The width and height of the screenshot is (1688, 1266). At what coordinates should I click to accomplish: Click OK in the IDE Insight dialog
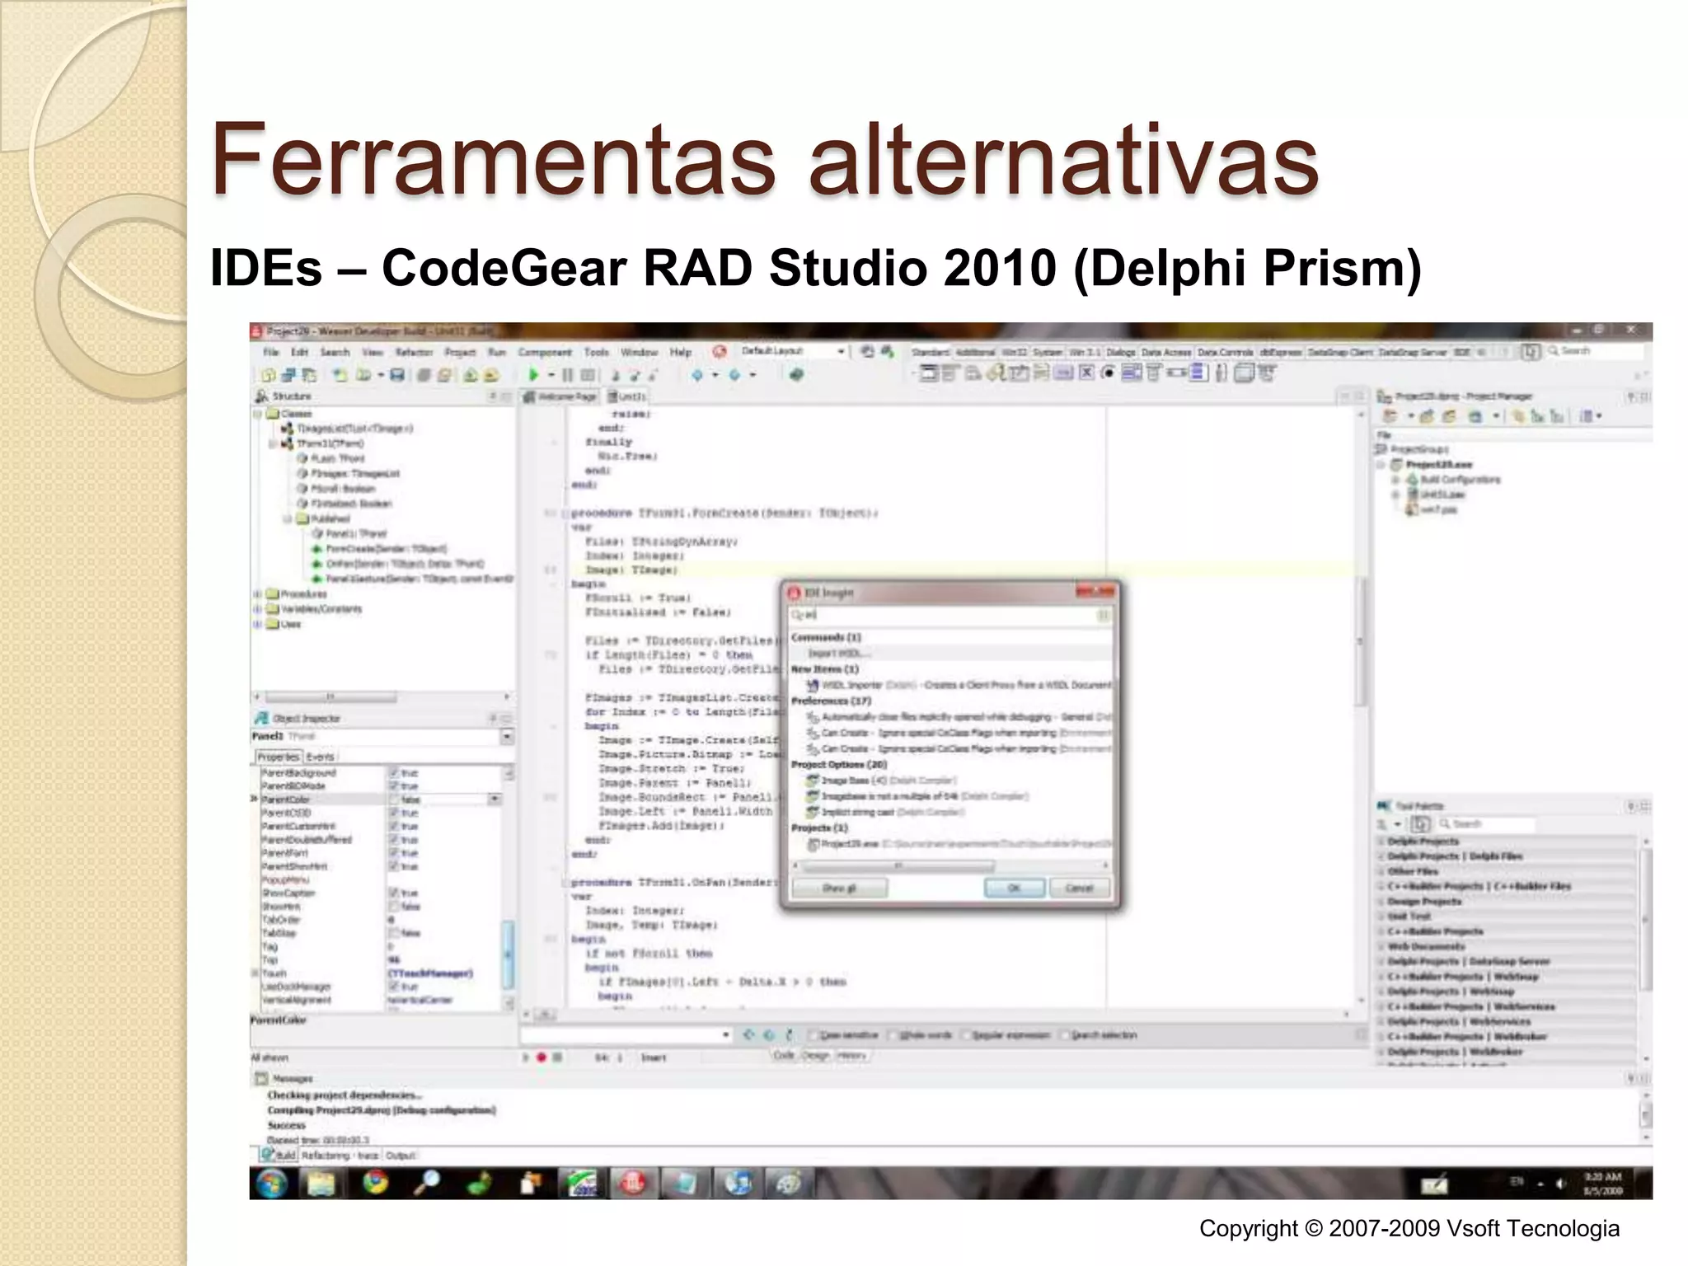click(1014, 888)
